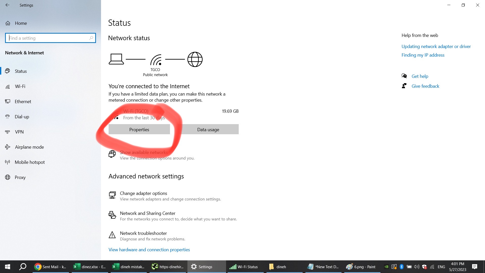Expand Show available networks section

(x=144, y=152)
